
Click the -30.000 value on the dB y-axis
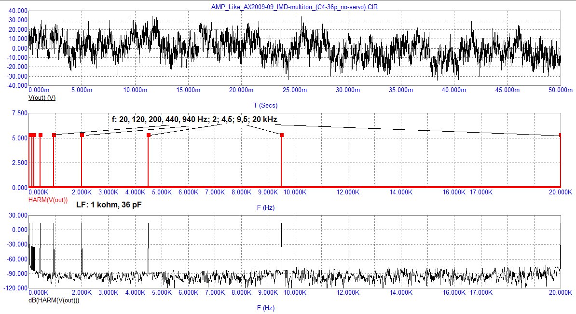[16, 244]
